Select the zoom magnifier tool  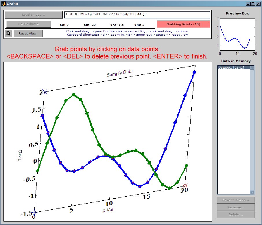8,34
